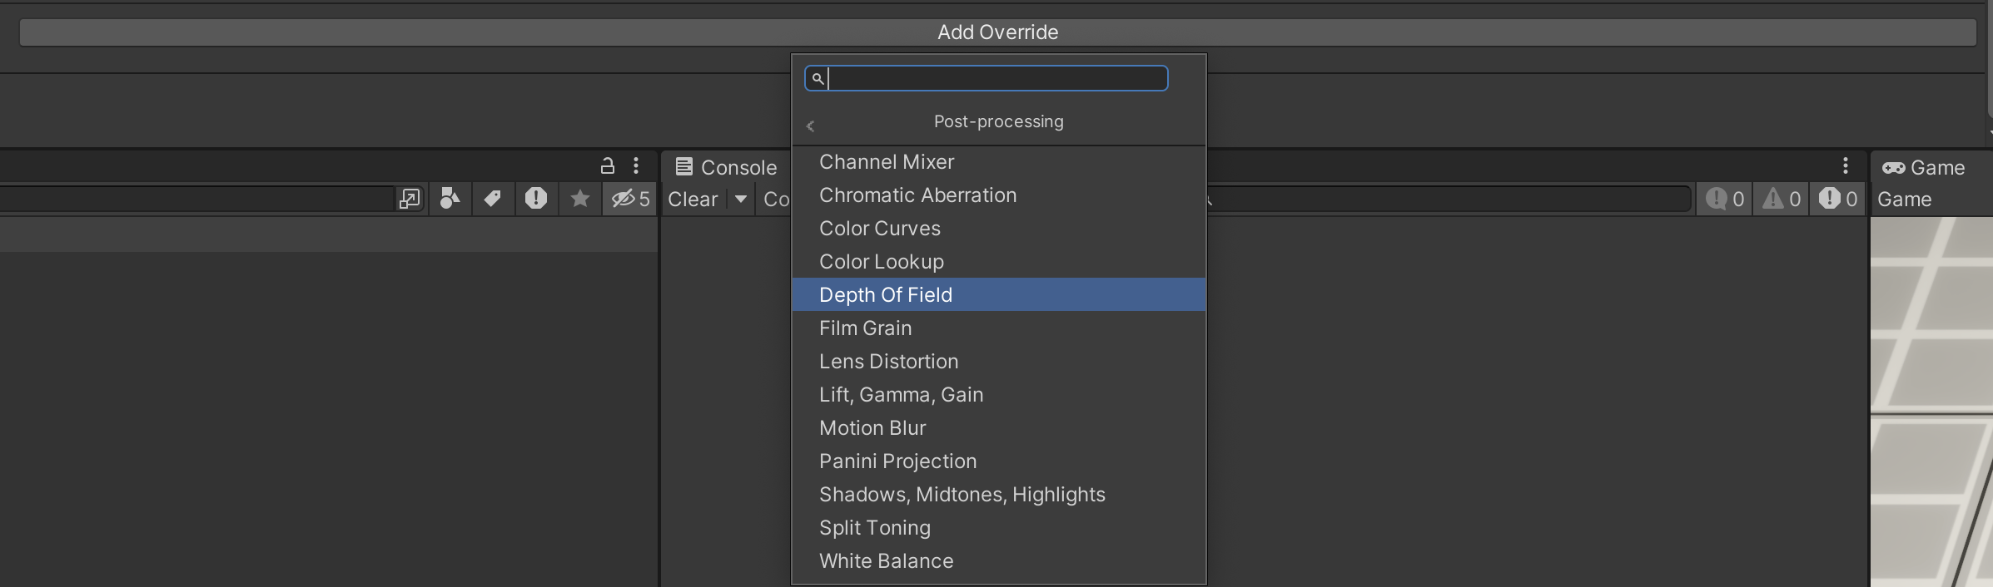Image resolution: width=1993 pixels, height=587 pixels.
Task: Toggle console error messages filter
Action: [x=1838, y=199]
